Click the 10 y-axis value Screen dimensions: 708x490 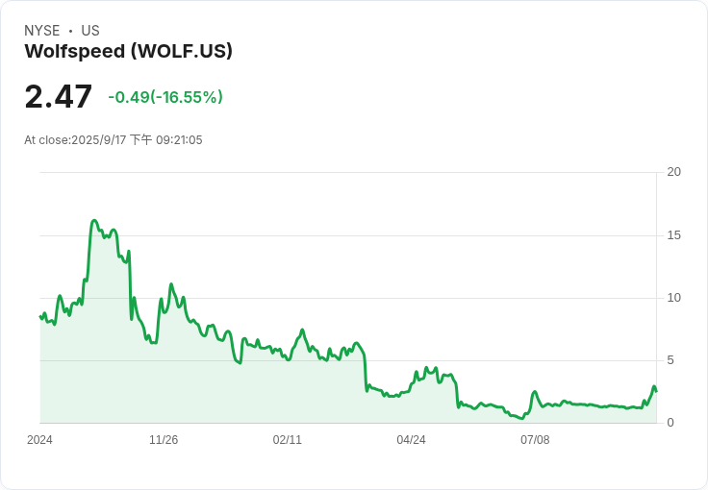tap(673, 298)
